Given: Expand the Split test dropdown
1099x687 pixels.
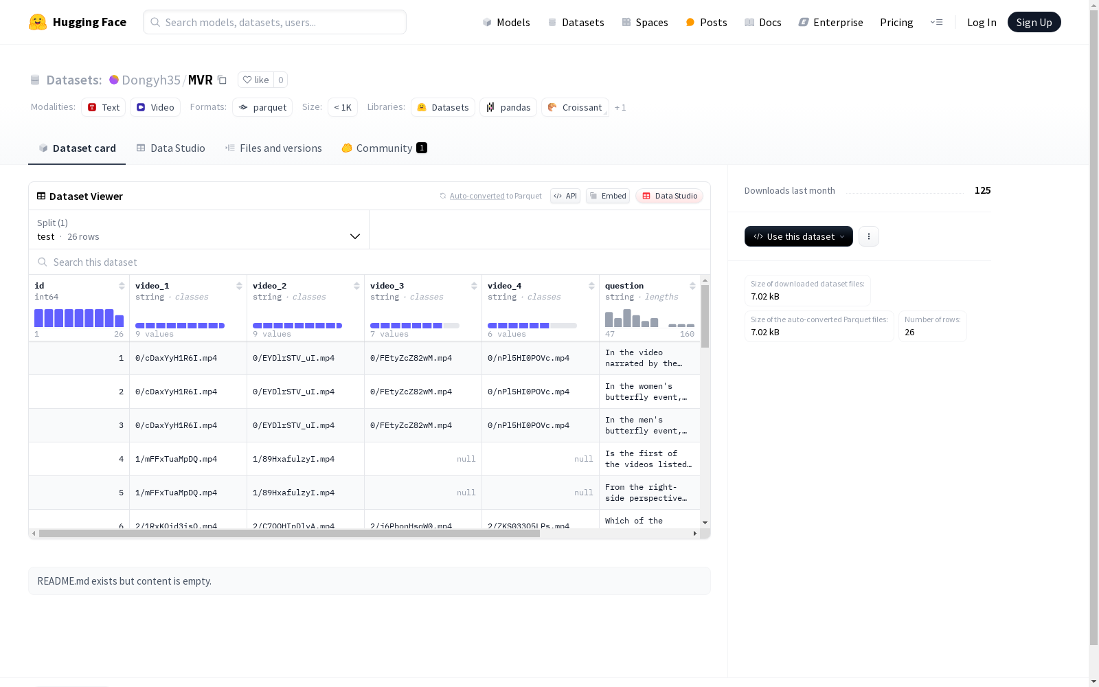Looking at the screenshot, I should (199, 229).
